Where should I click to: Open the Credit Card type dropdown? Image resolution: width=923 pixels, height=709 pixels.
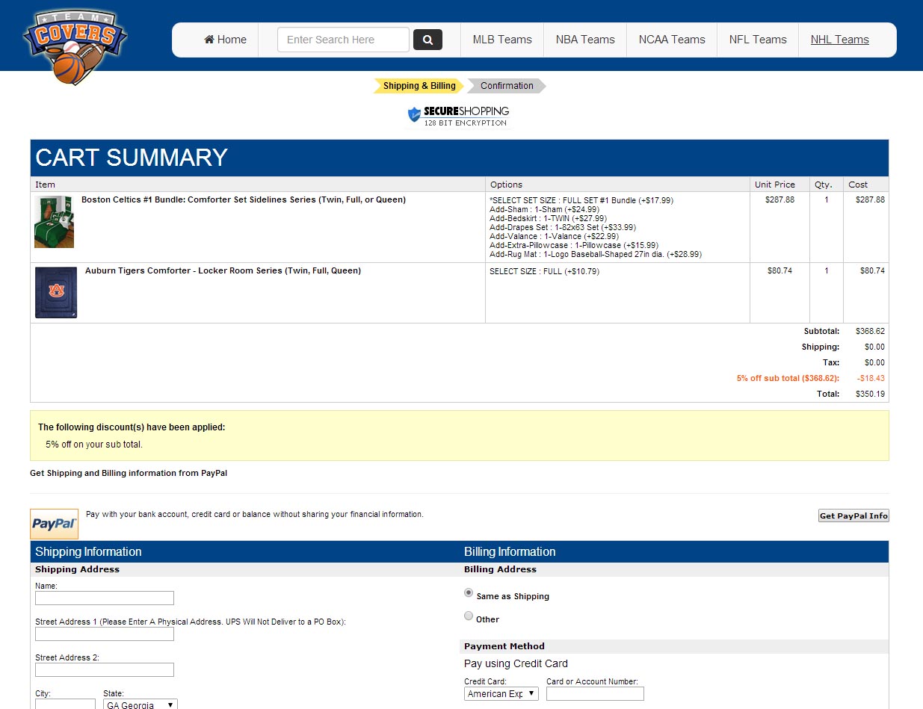(x=501, y=694)
